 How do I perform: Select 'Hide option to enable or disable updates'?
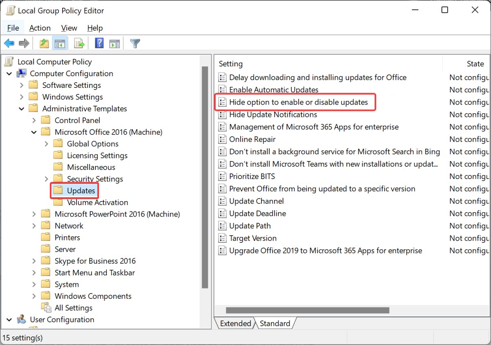coord(298,102)
